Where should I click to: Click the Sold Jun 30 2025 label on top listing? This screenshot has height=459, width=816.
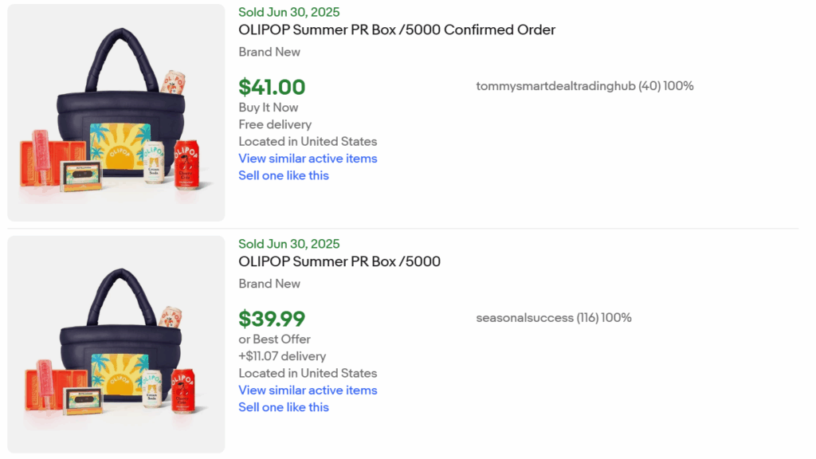[x=288, y=12]
